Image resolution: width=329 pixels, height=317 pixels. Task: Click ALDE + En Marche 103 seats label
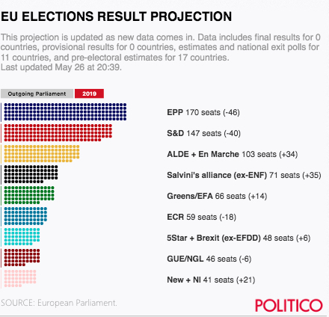(233, 154)
